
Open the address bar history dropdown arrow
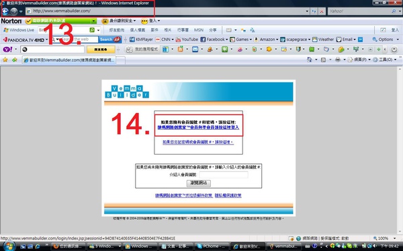tap(307, 11)
